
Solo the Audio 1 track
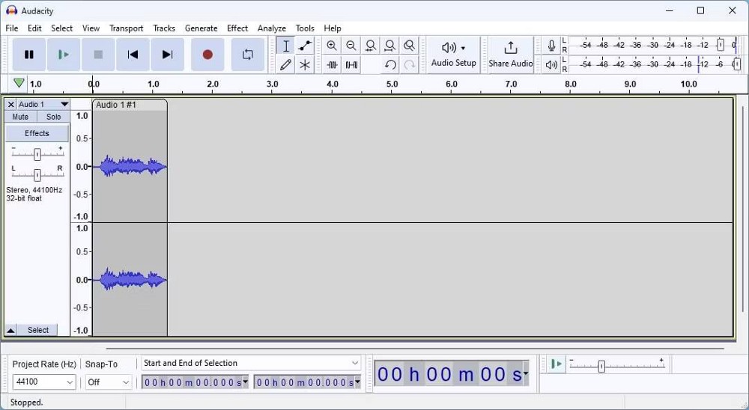point(53,117)
